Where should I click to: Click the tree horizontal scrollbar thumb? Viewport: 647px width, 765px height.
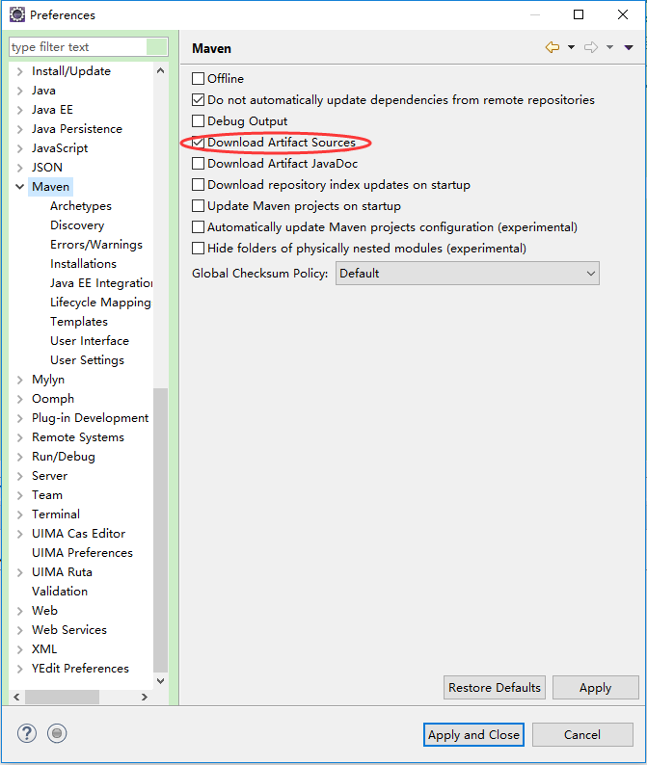point(62,697)
